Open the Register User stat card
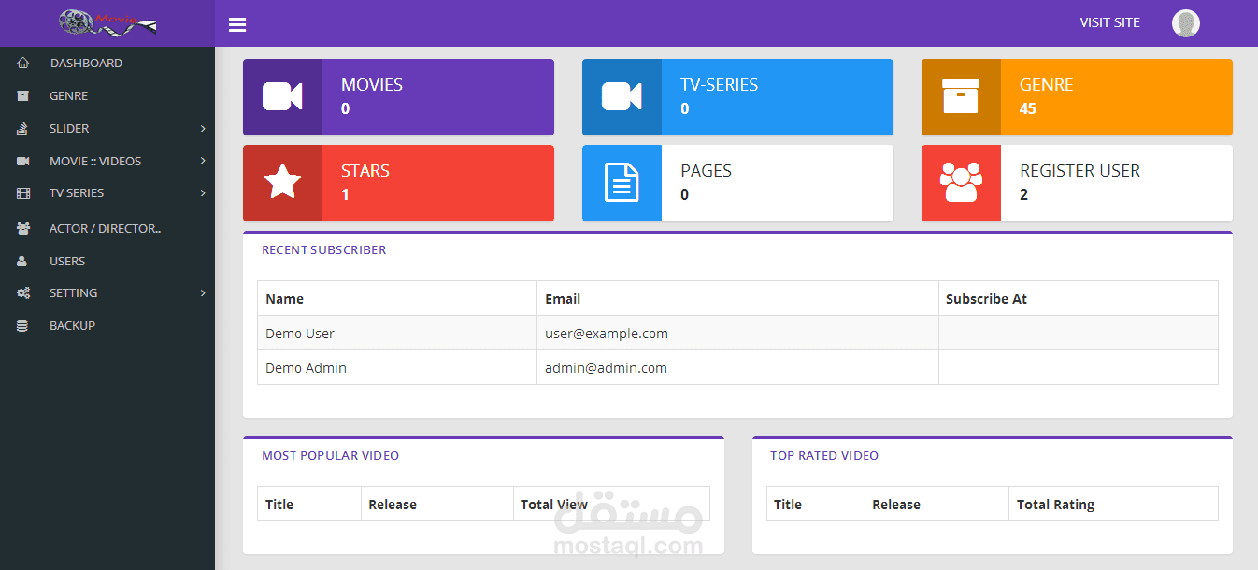This screenshot has width=1258, height=570. coord(1077,183)
